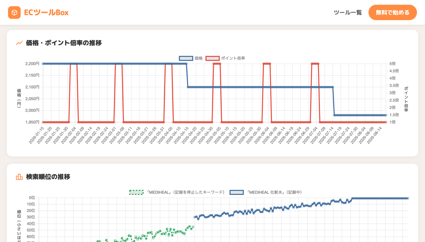The width and height of the screenshot is (425, 242).
Task: Click the 検索順位の推移 heading
Action: pos(48,177)
